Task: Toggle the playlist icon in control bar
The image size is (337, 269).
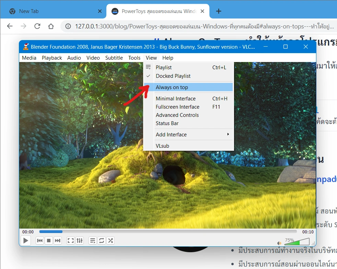Action: point(93,241)
